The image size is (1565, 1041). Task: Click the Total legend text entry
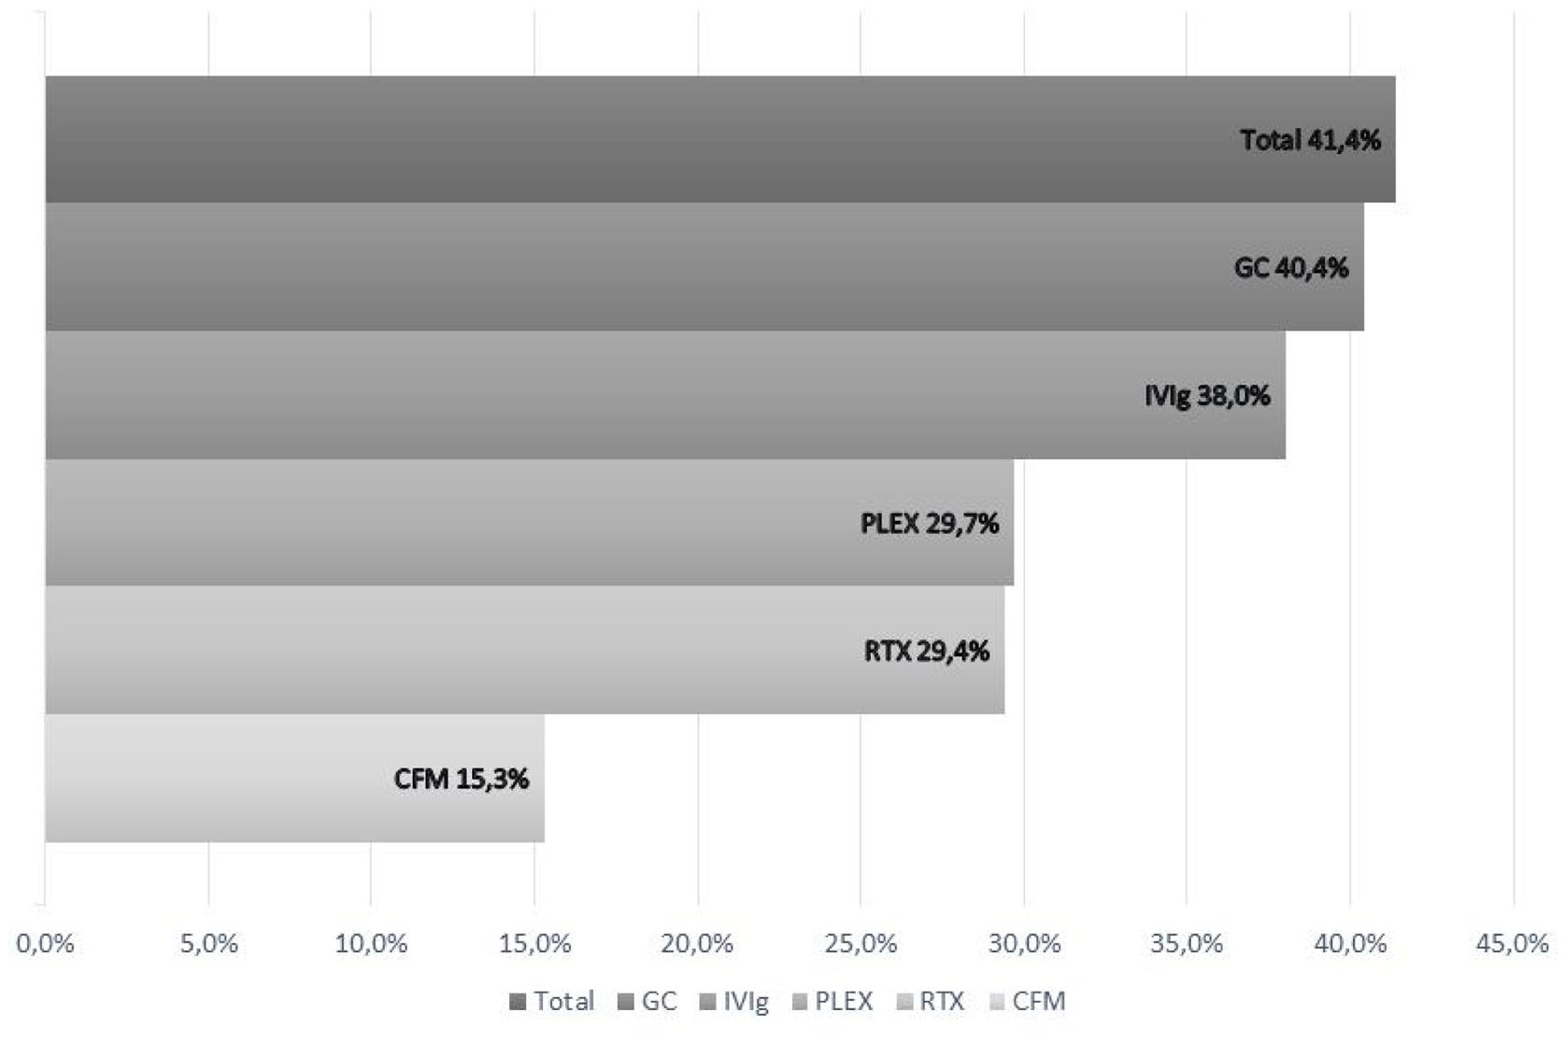click(x=563, y=1002)
